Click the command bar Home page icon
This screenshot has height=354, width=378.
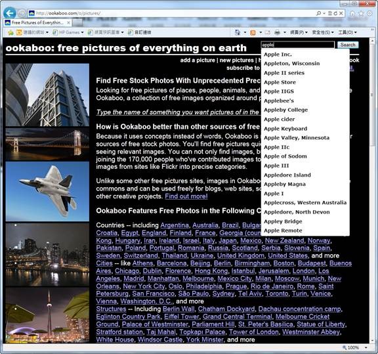click(238, 32)
